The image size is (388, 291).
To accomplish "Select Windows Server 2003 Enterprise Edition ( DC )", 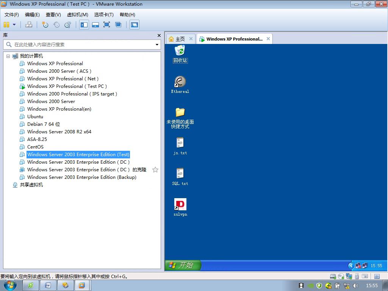I will coord(78,162).
